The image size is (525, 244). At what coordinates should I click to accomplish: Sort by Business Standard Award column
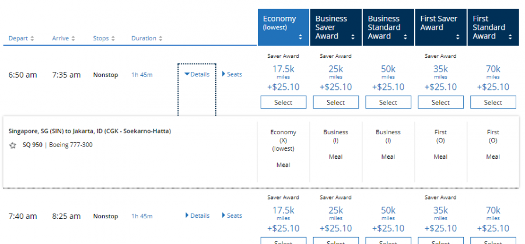[x=388, y=26]
